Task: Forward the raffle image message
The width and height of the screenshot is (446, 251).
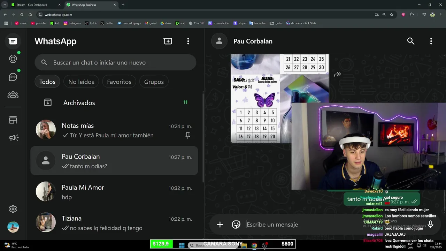Action: tap(337, 74)
